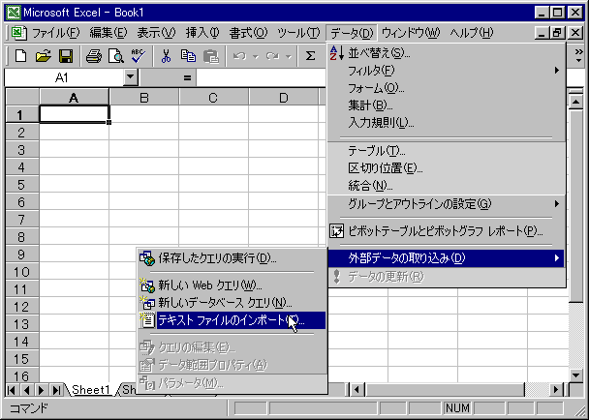Choose フォーム(O)... menu entry
This screenshot has width=589, height=420.
447,88
